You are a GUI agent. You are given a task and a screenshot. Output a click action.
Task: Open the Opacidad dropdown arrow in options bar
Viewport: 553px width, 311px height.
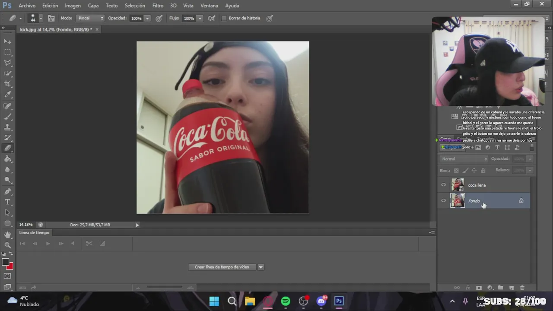(x=147, y=18)
